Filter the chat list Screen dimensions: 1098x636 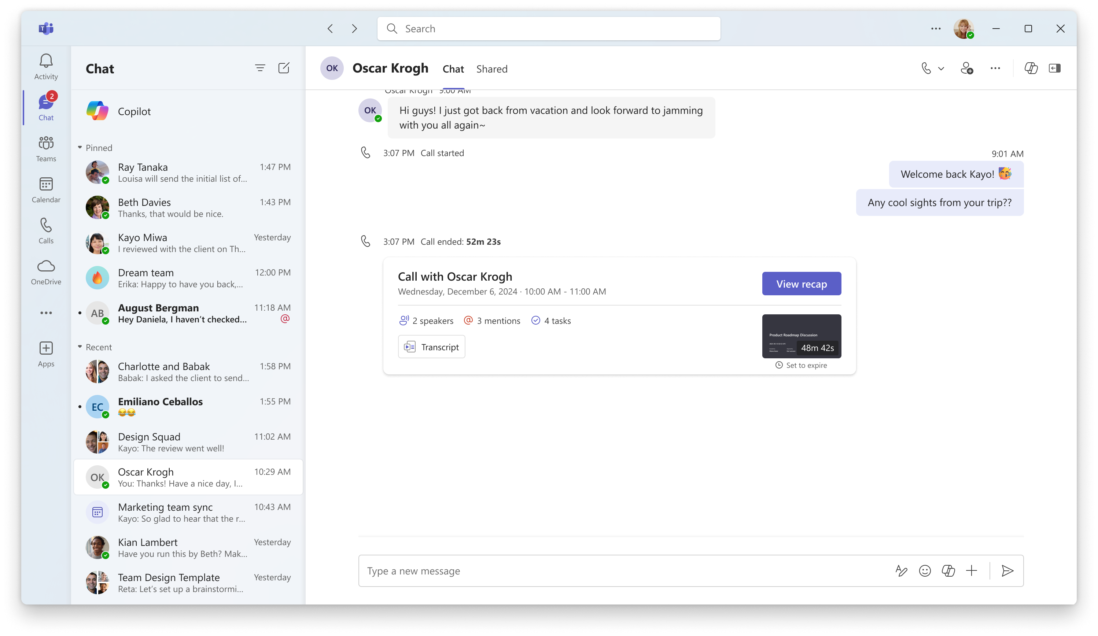tap(260, 68)
